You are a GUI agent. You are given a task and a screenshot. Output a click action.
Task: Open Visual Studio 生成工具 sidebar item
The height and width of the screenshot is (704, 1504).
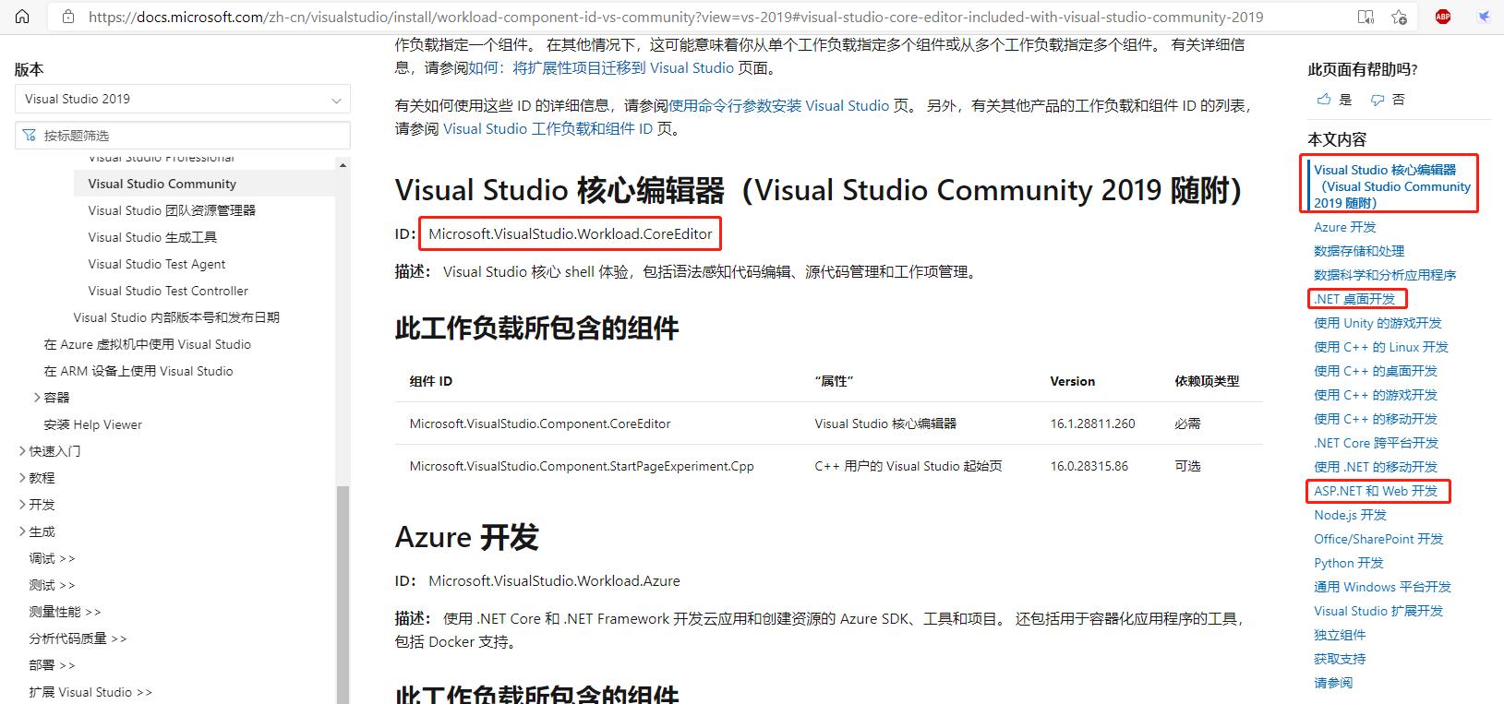coord(152,237)
